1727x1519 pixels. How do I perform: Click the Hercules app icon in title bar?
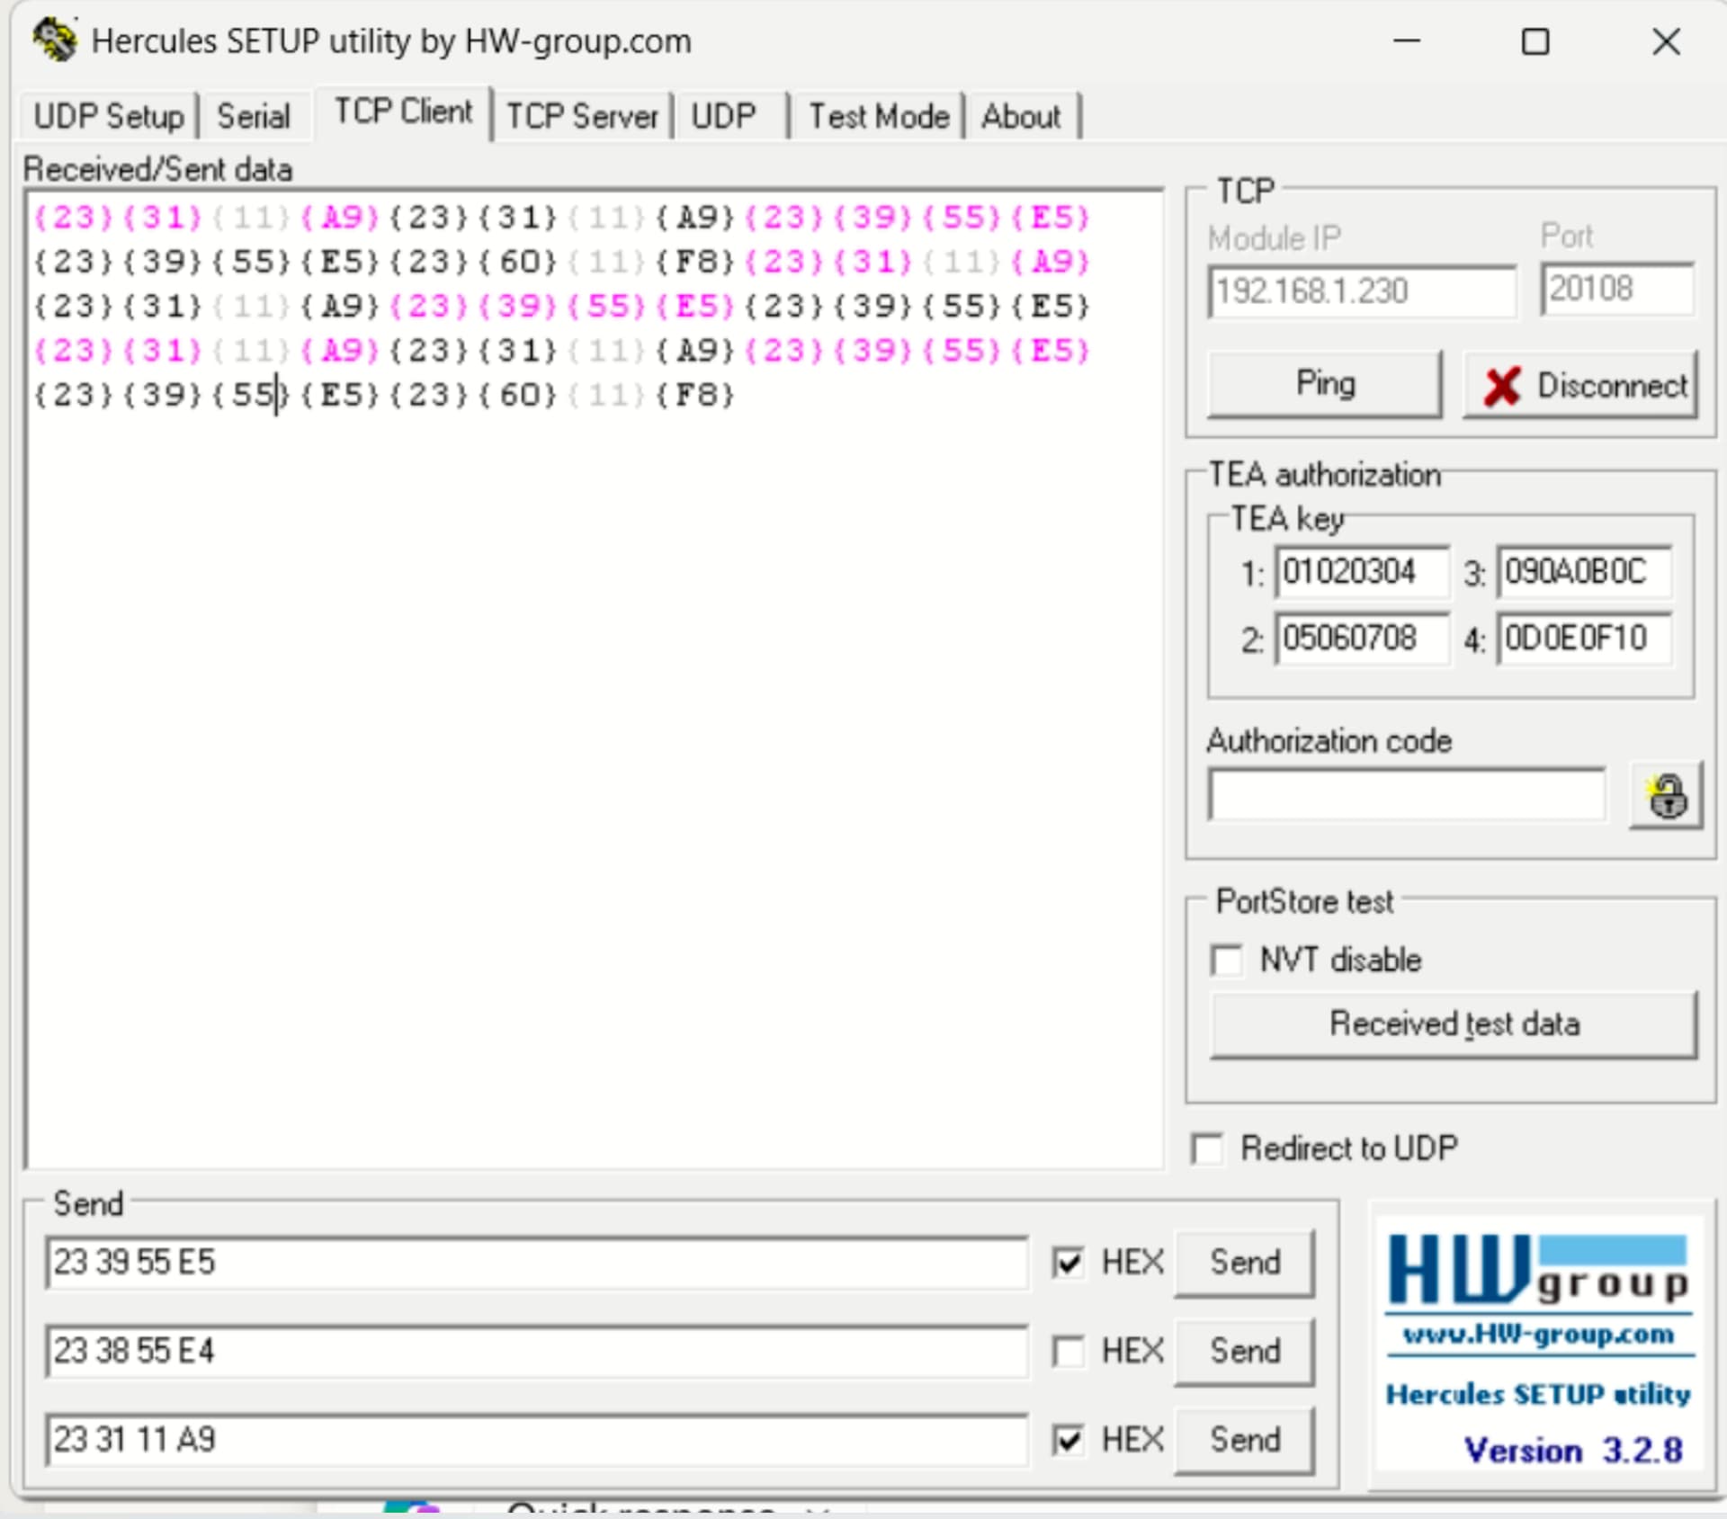pos(54,41)
